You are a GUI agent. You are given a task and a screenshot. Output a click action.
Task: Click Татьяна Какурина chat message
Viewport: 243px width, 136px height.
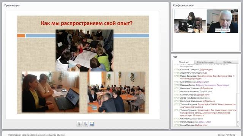pos(205,106)
